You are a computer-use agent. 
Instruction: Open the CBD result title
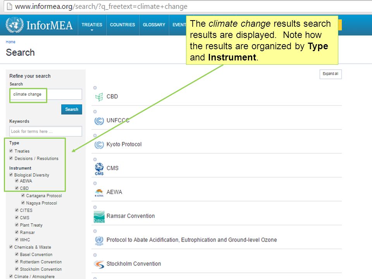112,96
